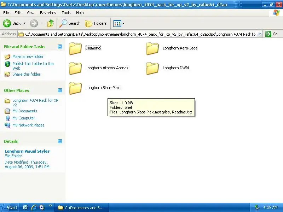Open Longhorn 4074 Pack for XP v2 link
283x212 pixels.
pyautogui.click(x=35, y=102)
